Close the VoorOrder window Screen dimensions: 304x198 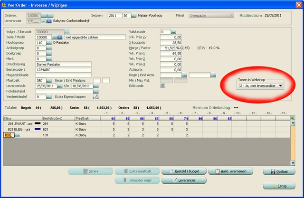tap(299, 5)
